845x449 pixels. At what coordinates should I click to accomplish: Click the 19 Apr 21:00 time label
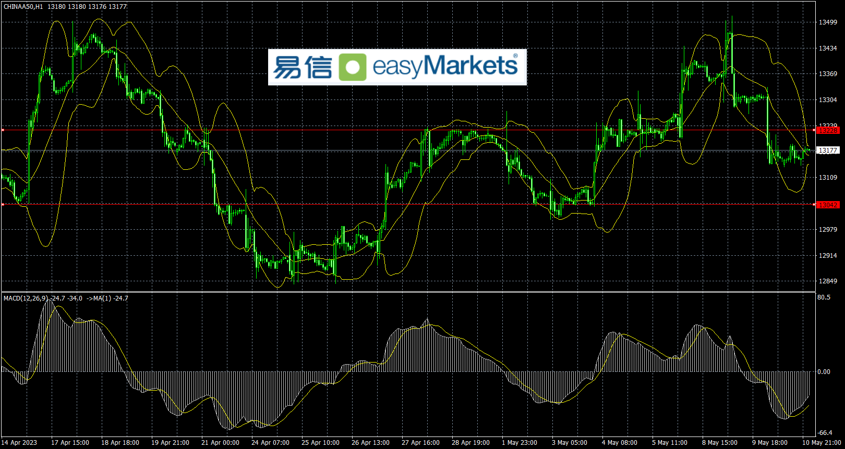point(170,443)
